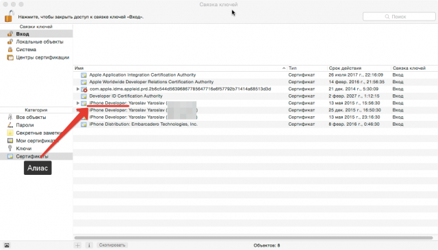Sort by the Тип column header

(x=307, y=68)
